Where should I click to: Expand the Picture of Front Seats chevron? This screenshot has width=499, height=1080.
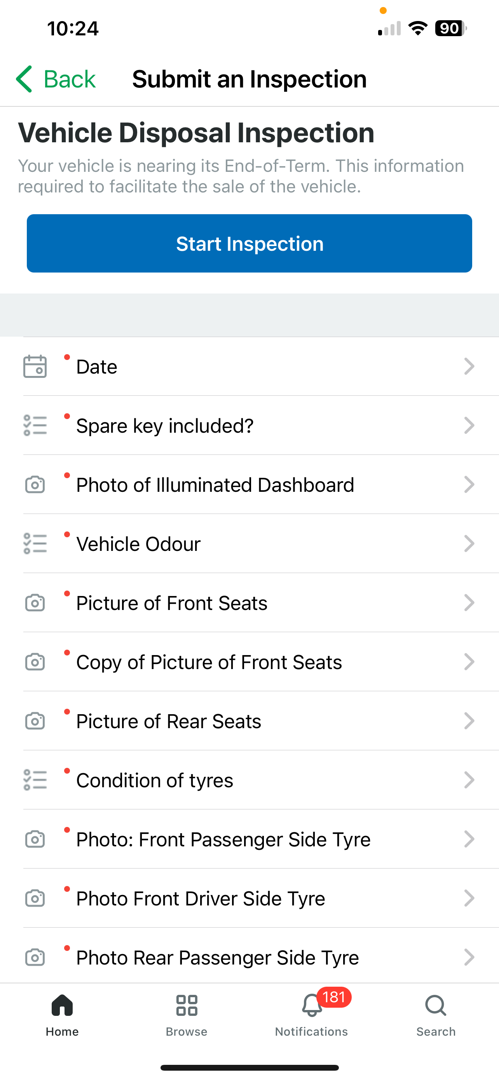click(469, 603)
